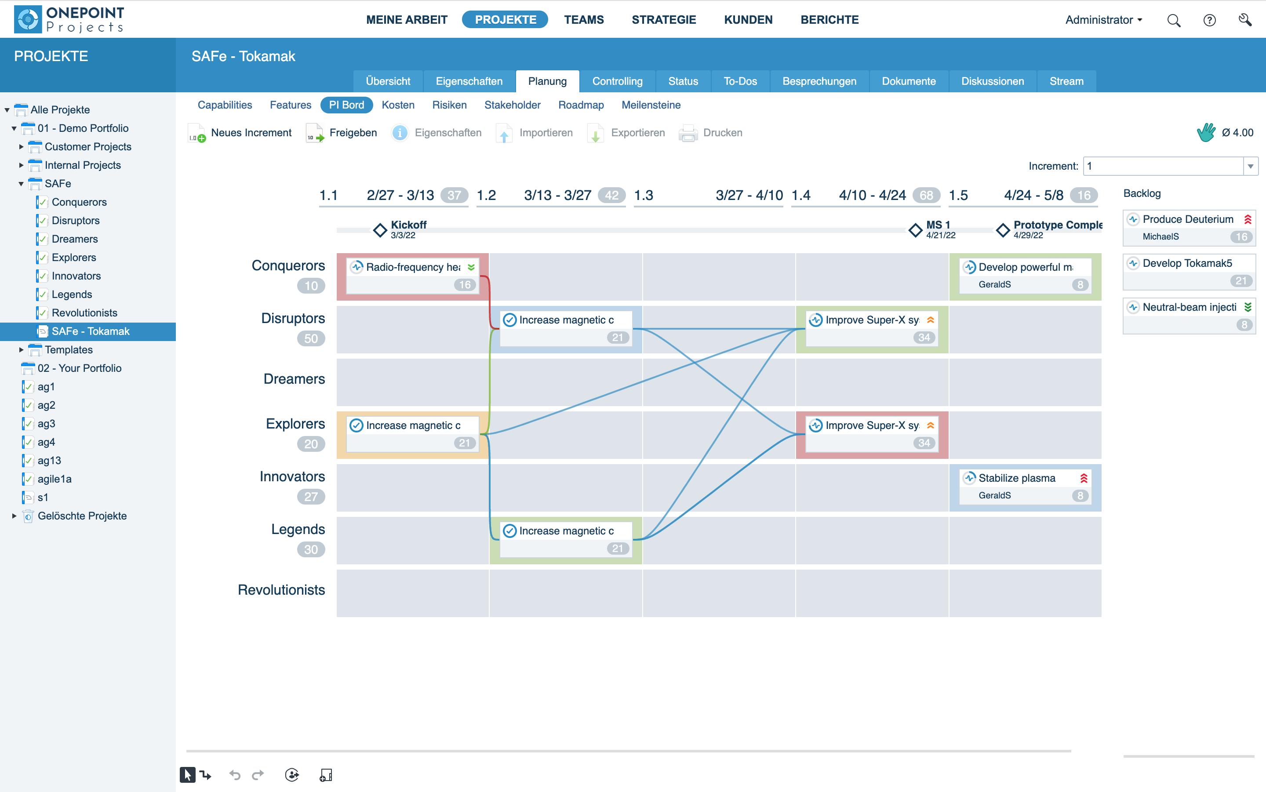Expand the Templates folder in the sidebar

(21, 349)
